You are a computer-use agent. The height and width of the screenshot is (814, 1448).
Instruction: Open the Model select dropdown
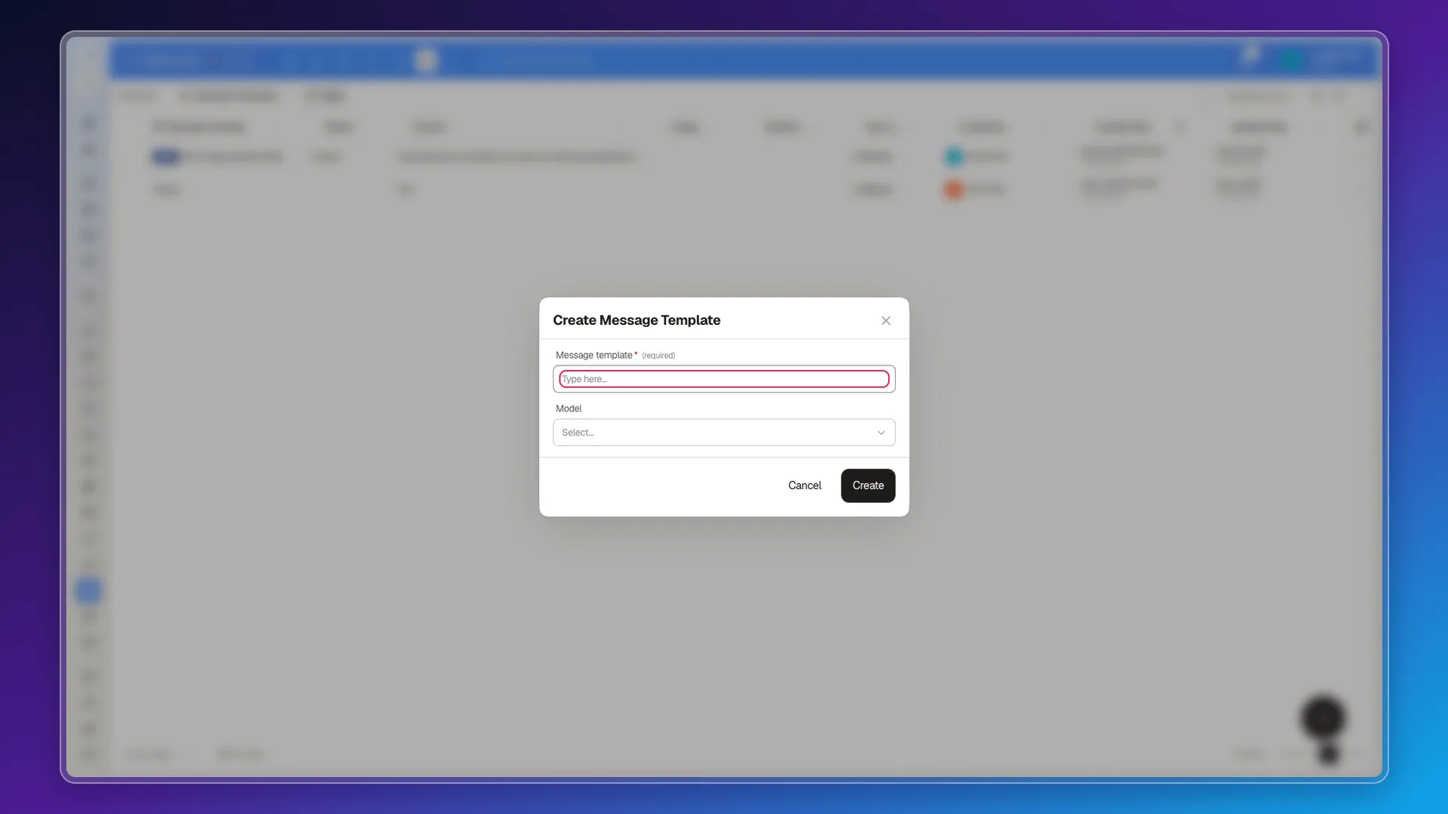724,433
